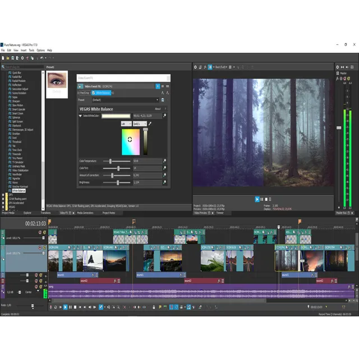Open the Lab color space dropdown

pos(126,124)
